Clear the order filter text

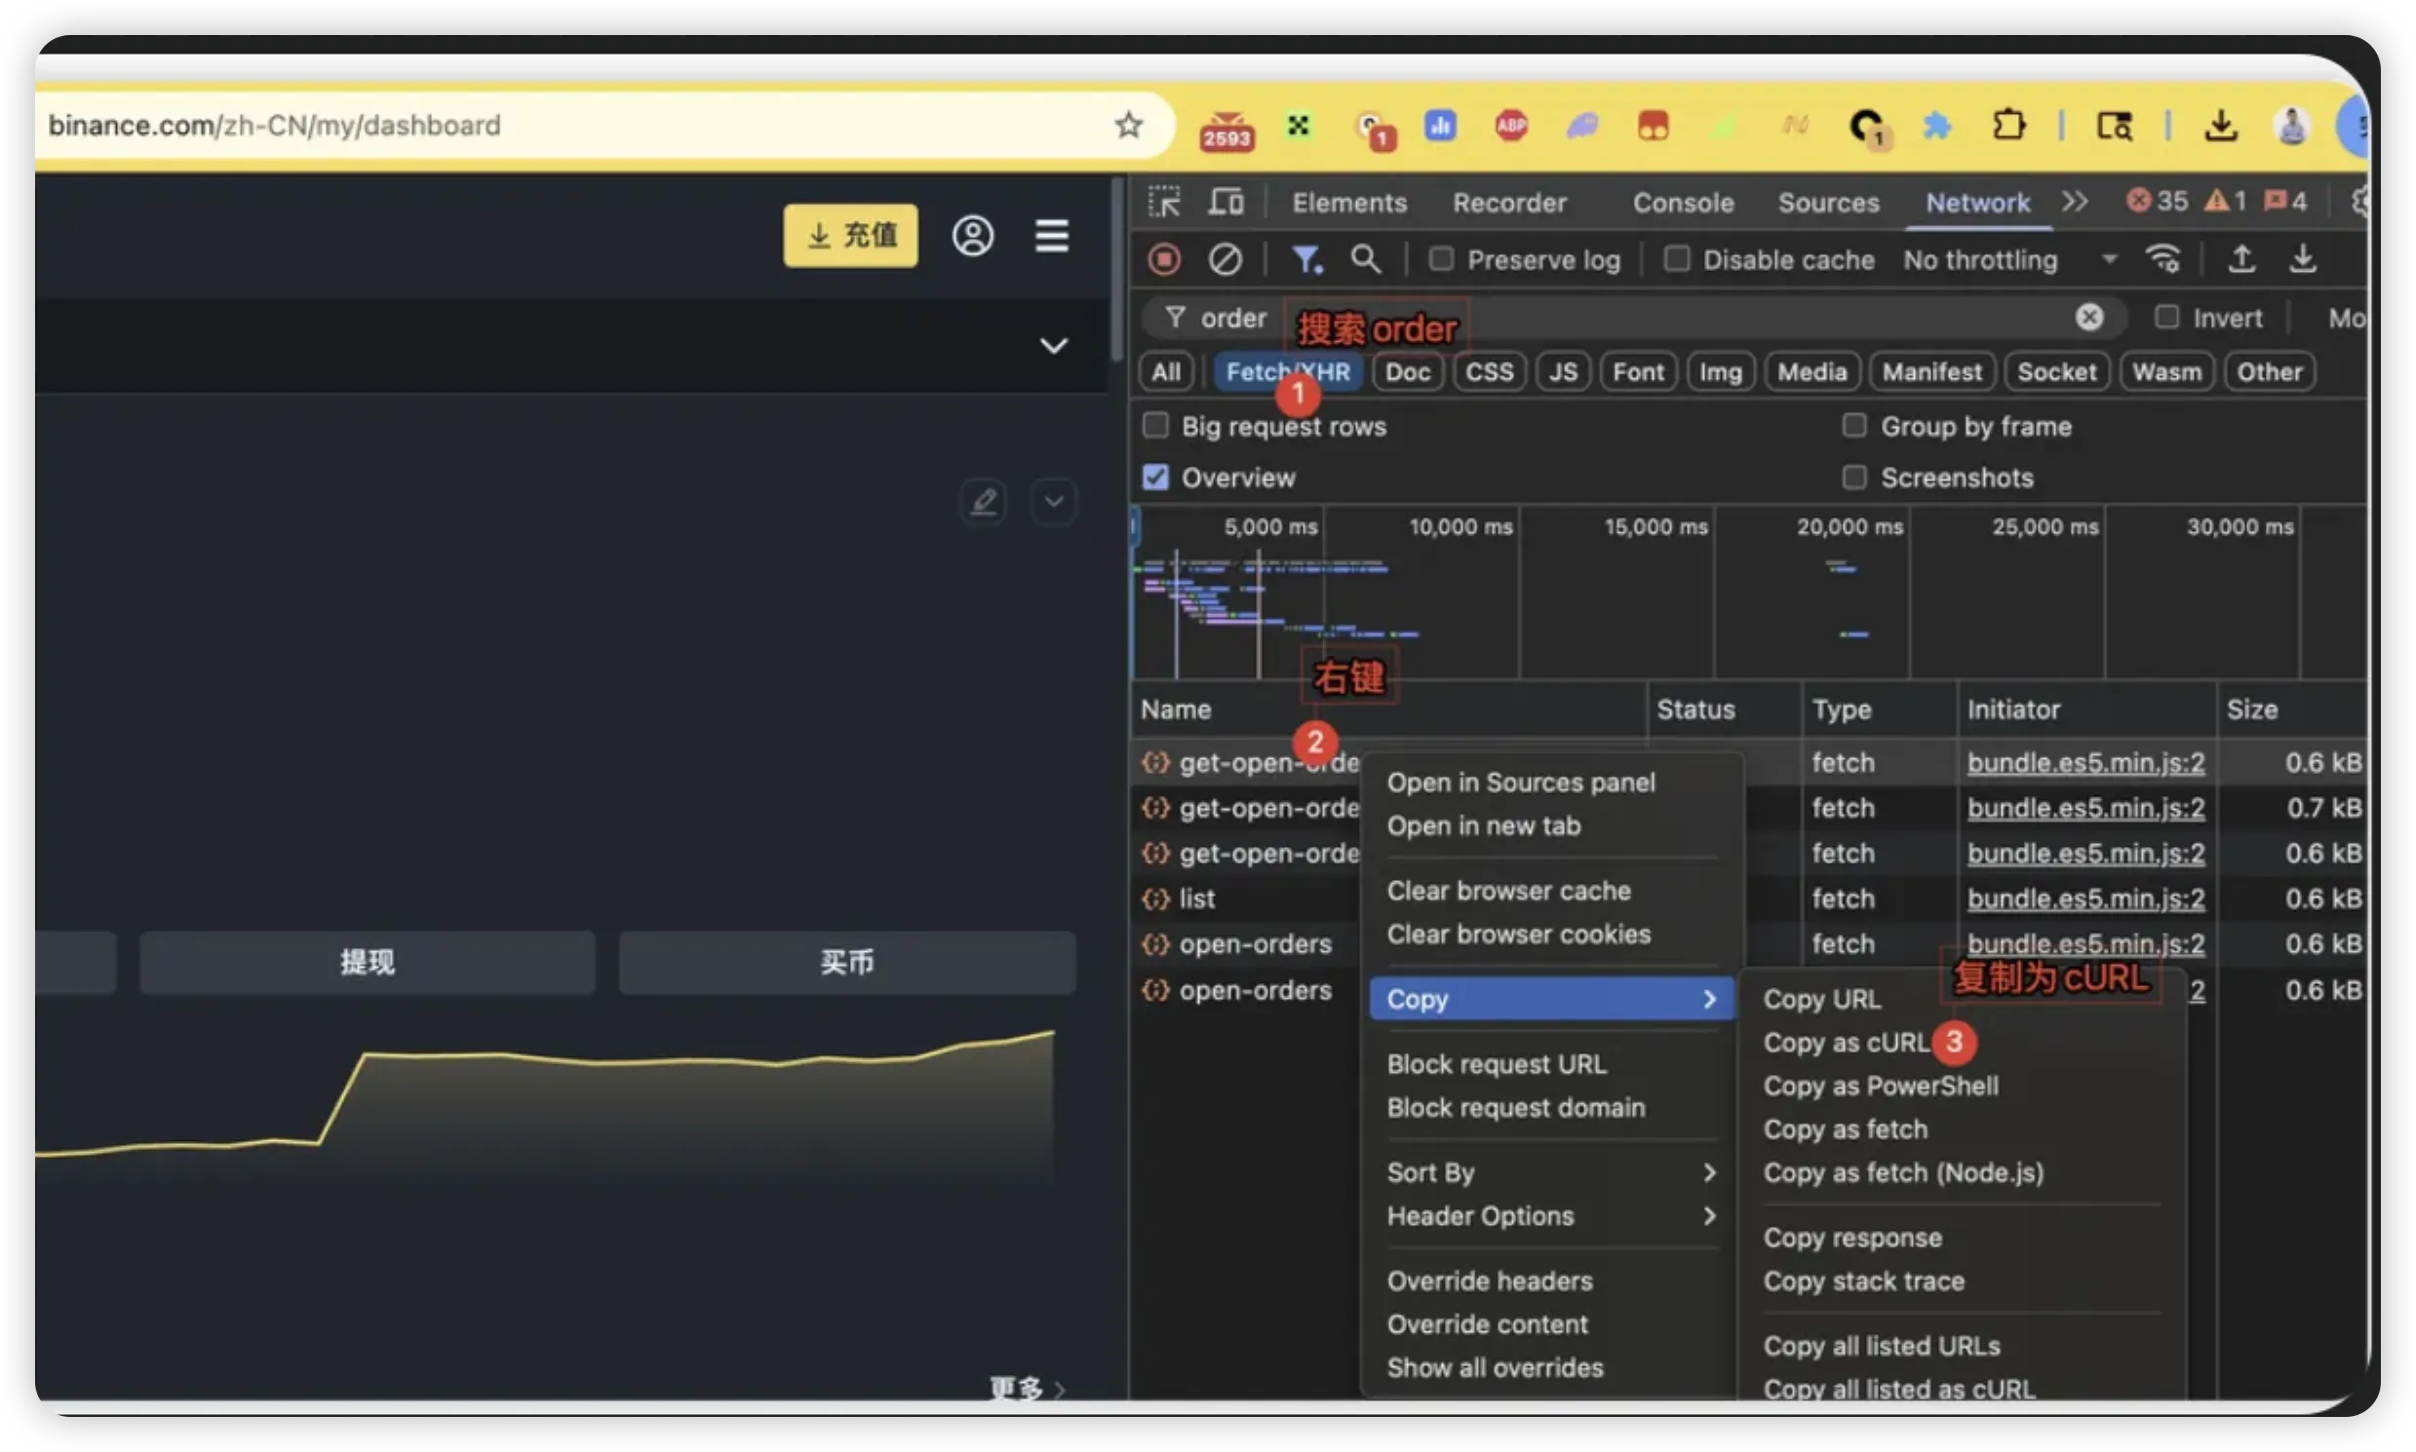[x=2089, y=317]
